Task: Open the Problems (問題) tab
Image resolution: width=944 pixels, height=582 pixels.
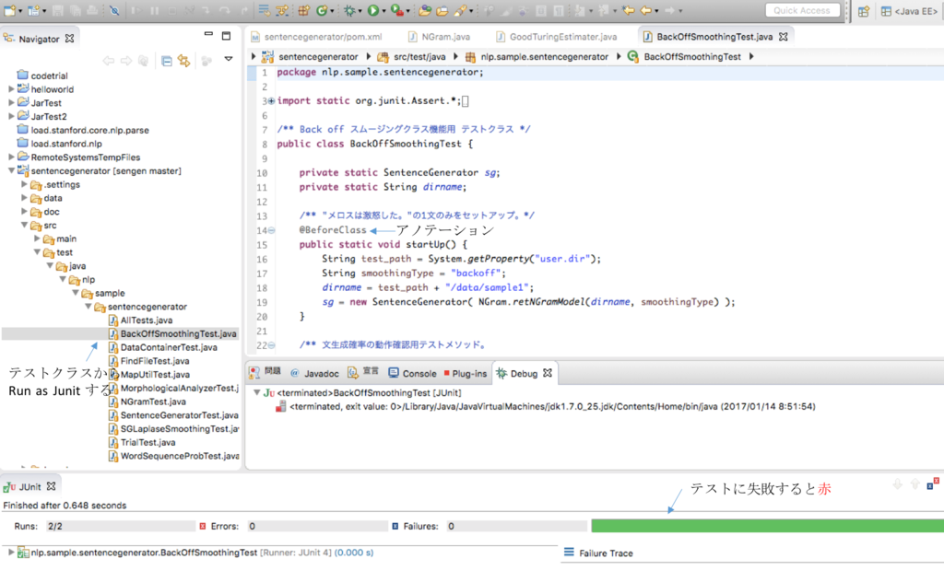Action: (x=265, y=373)
